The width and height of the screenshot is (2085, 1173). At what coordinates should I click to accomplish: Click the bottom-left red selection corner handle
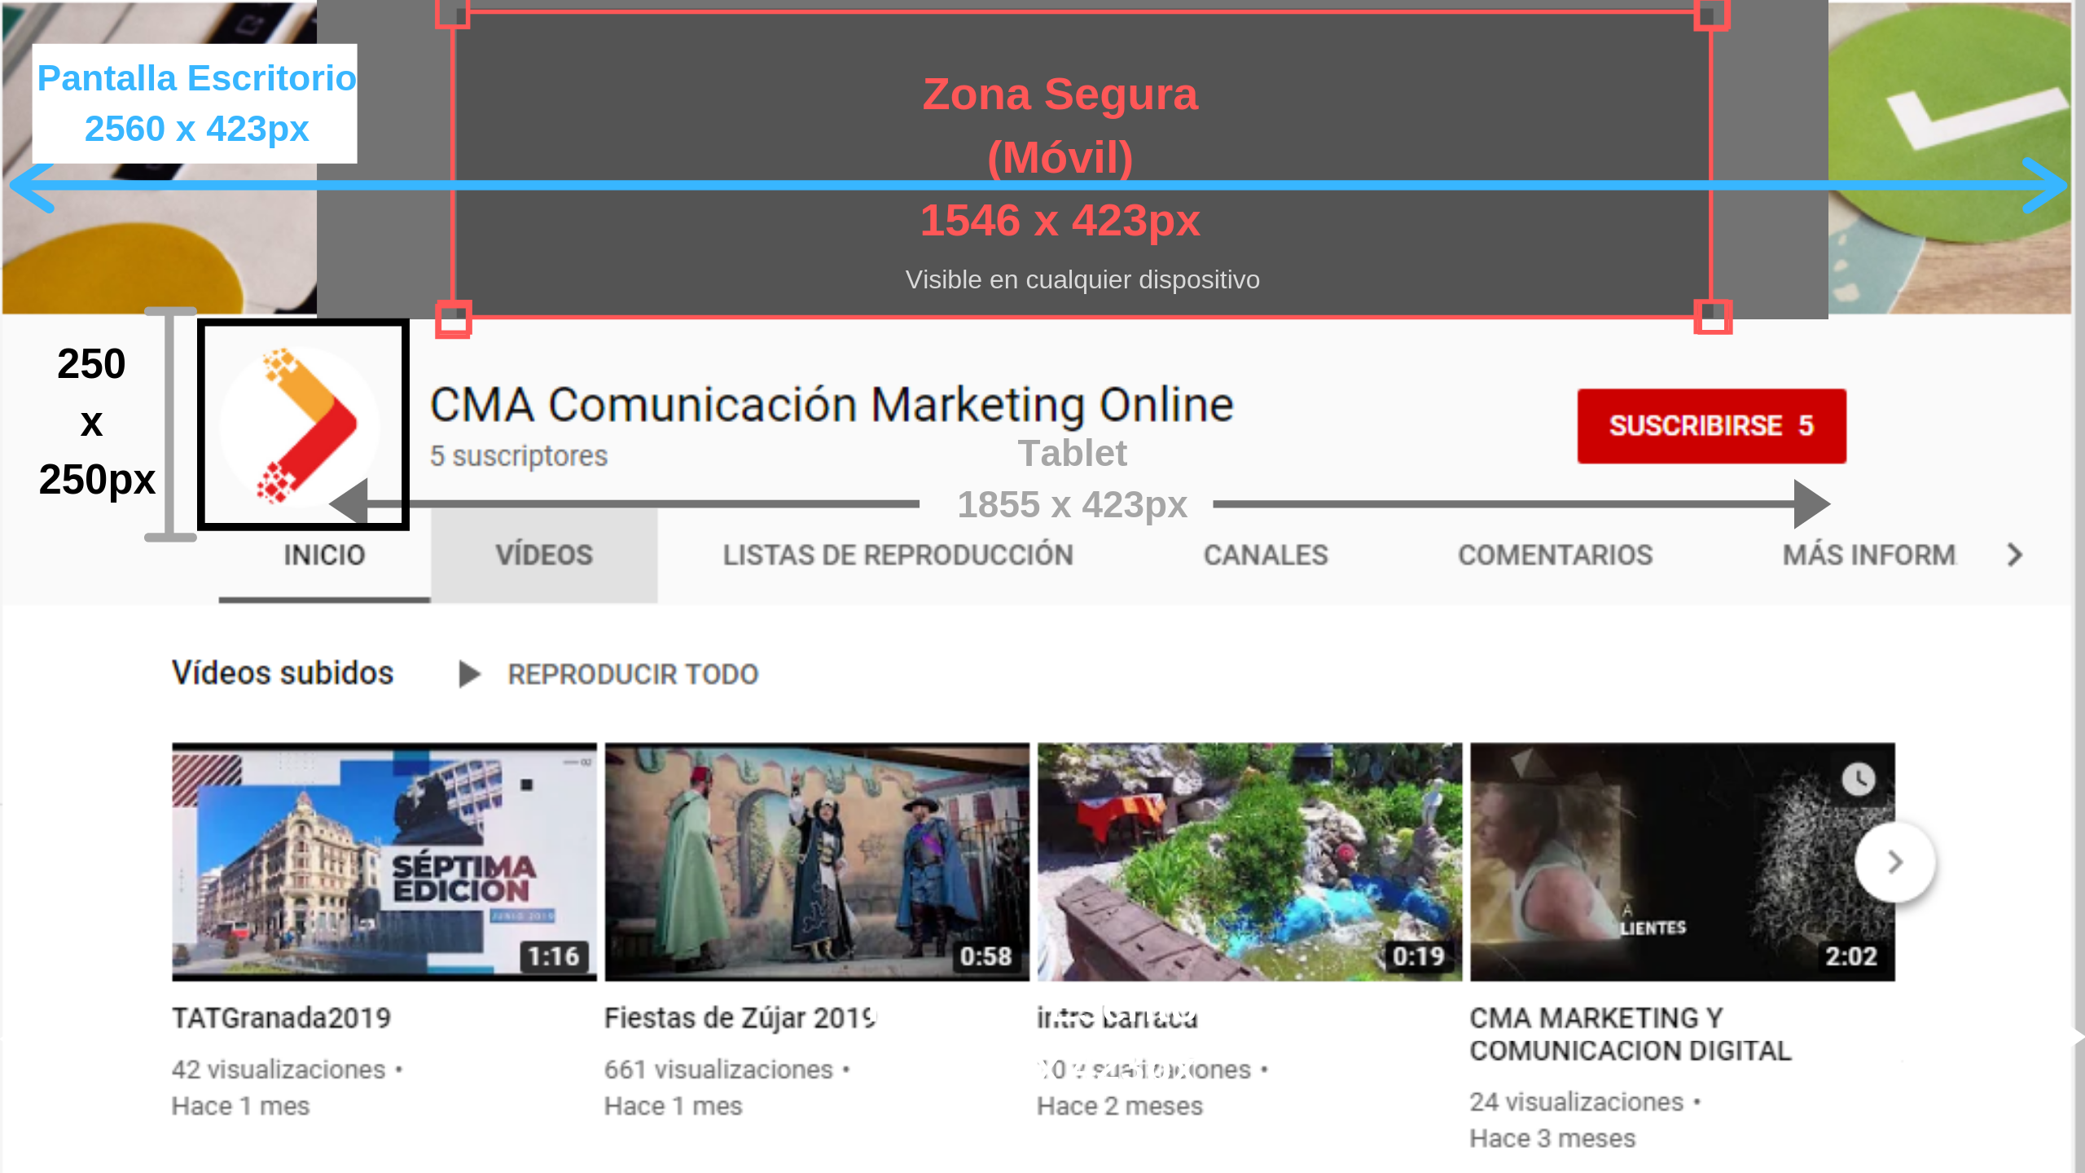tap(454, 319)
